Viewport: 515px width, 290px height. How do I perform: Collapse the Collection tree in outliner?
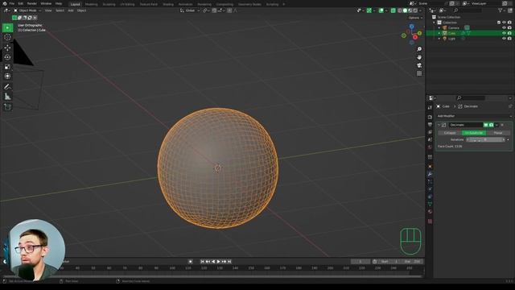click(435, 23)
